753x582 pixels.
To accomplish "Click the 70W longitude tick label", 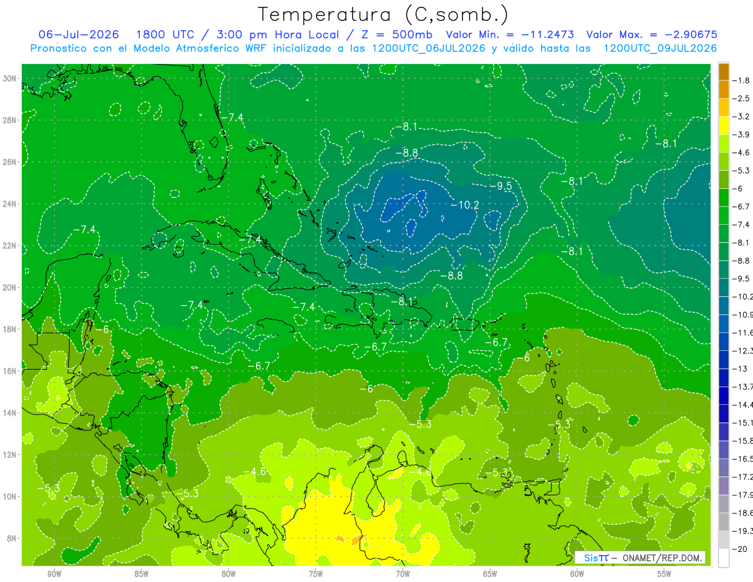I will click(x=403, y=573).
